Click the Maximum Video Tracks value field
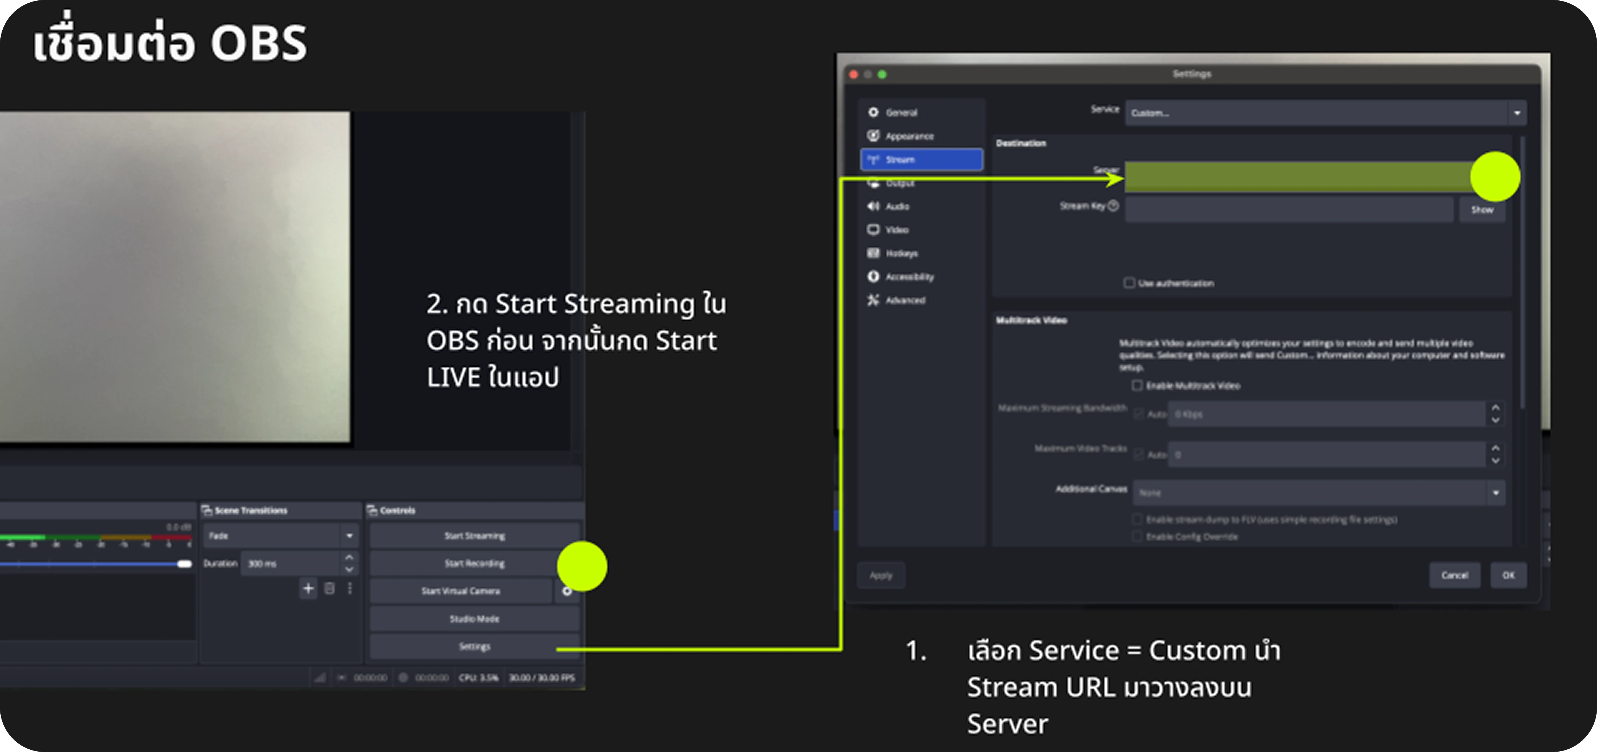 pyautogui.click(x=1327, y=455)
